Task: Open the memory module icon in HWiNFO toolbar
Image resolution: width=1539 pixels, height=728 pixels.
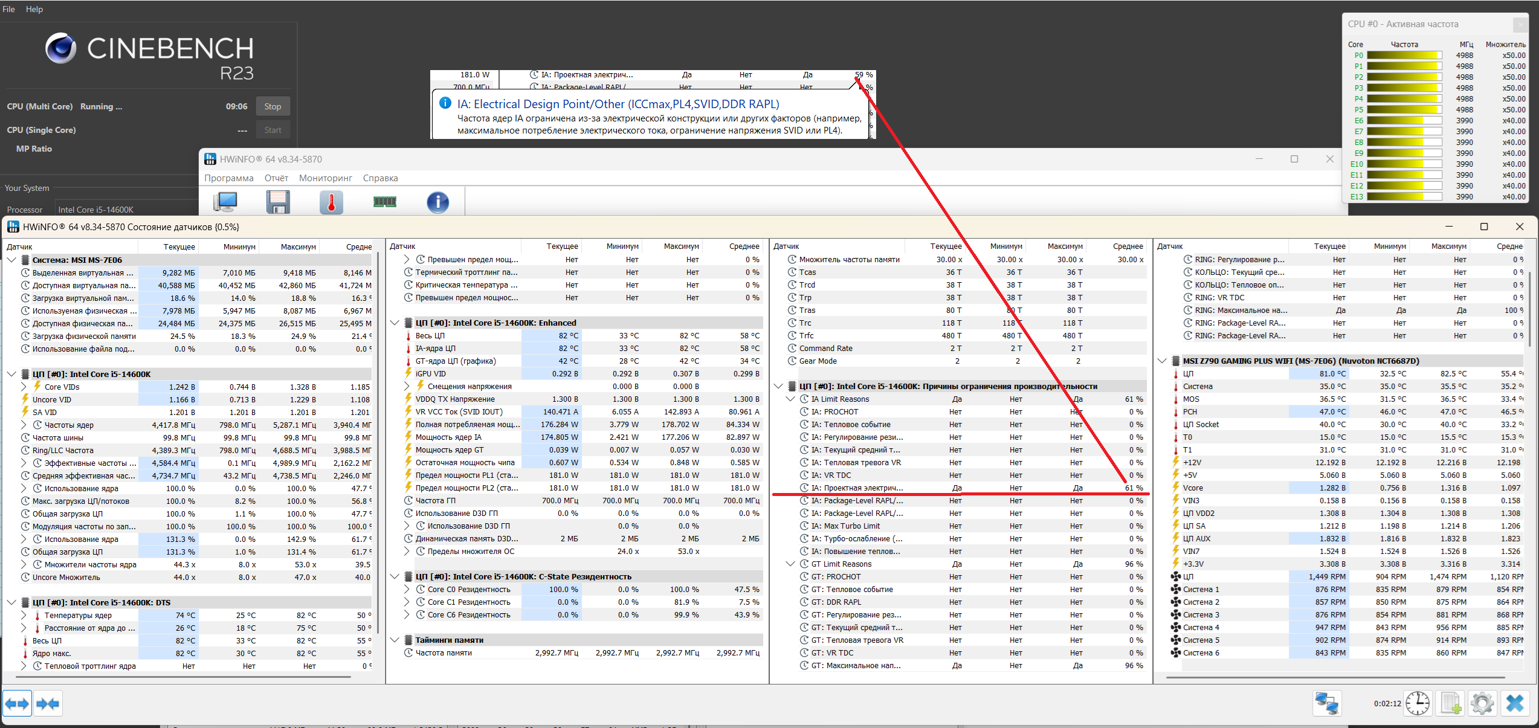Action: [385, 202]
